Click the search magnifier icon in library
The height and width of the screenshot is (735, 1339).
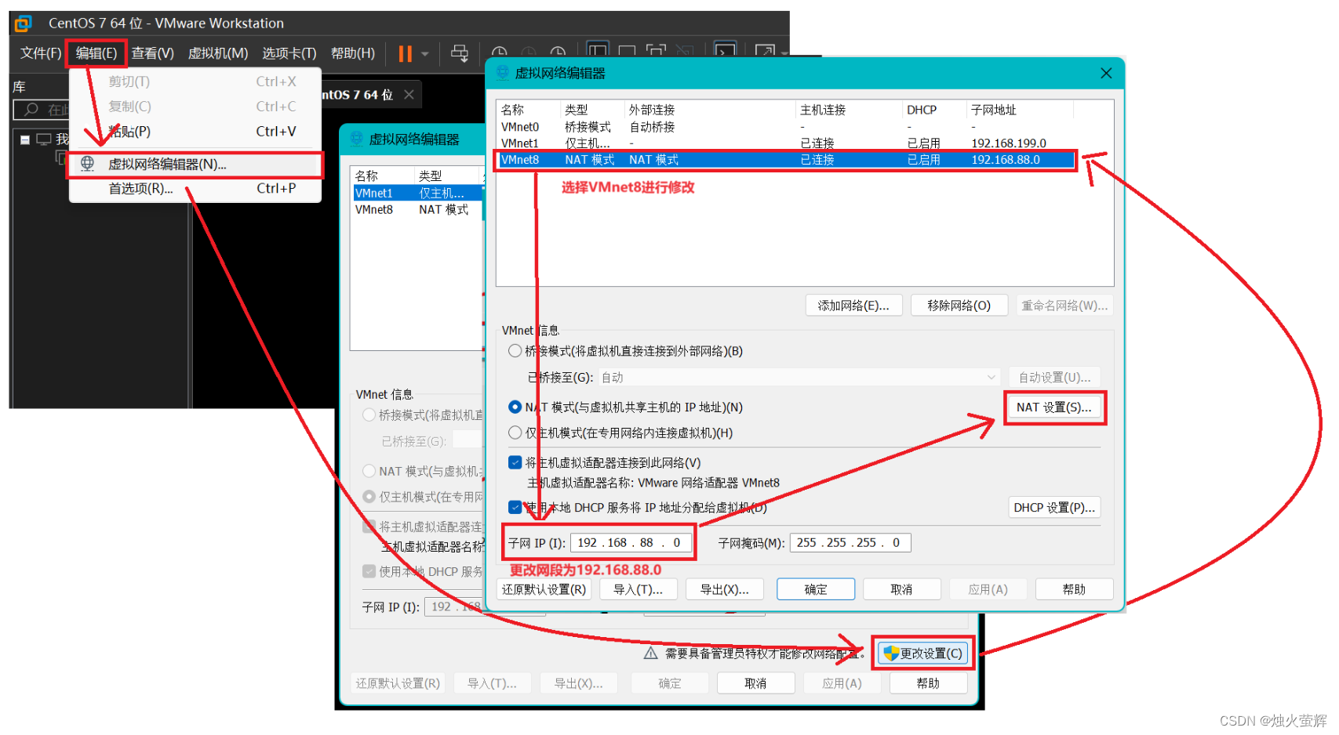pos(31,109)
